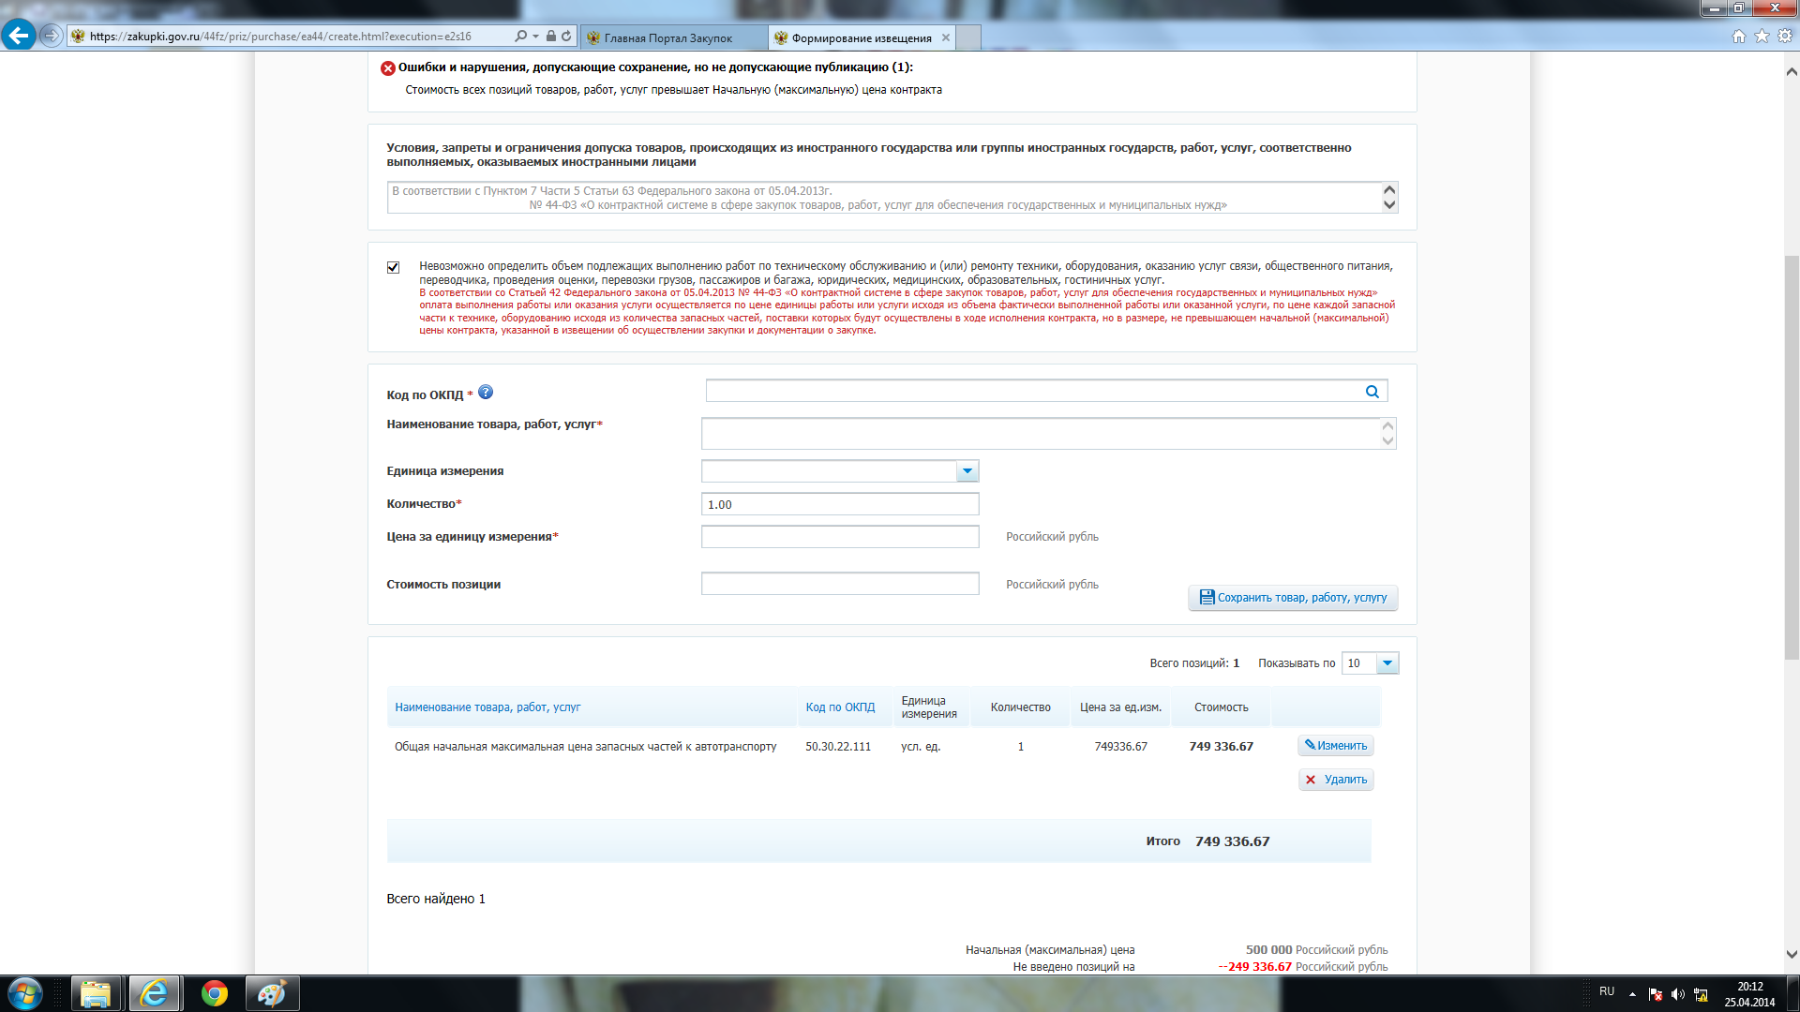Click Сохранить товар, работу, услугу button
The width and height of the screenshot is (1800, 1012).
click(1292, 598)
